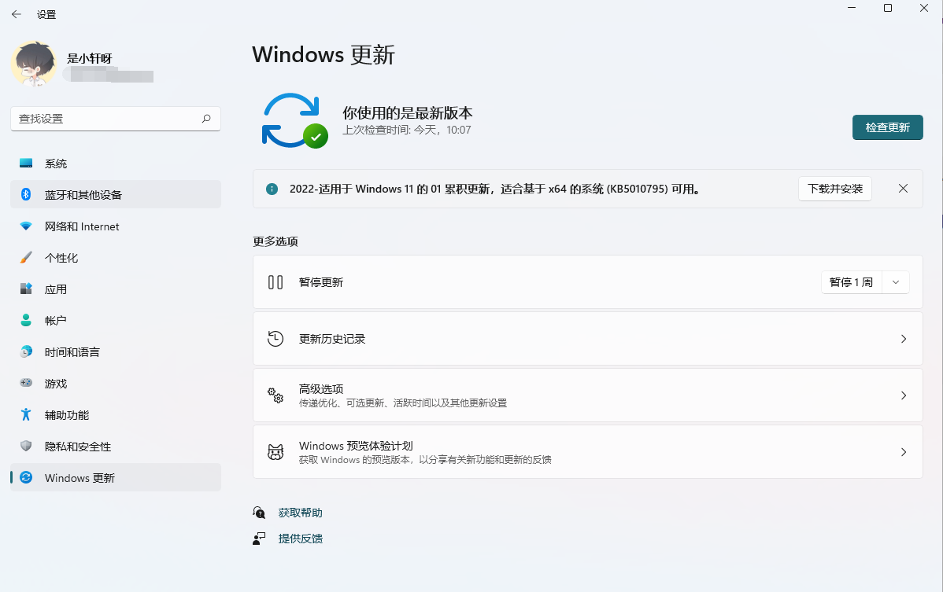Click the 更新历史记录 clock icon
This screenshot has width=943, height=592.
(x=275, y=338)
